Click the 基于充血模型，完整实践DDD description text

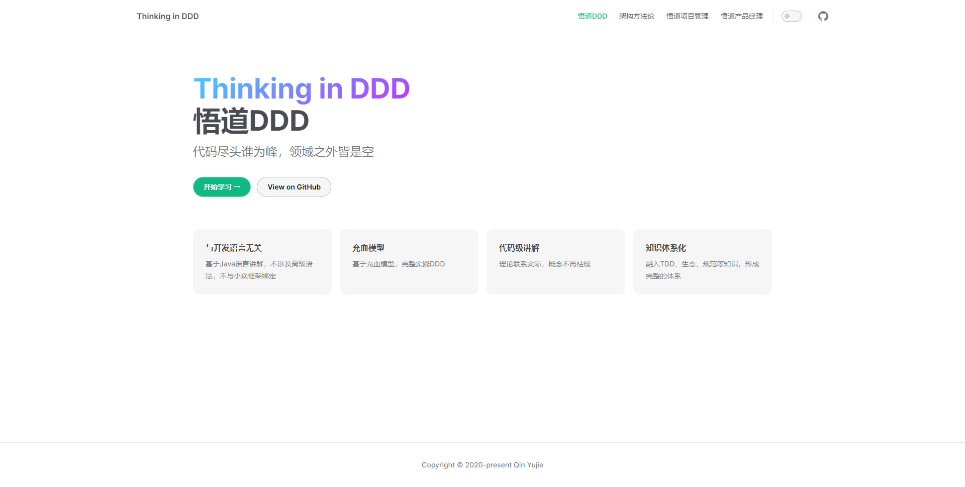(398, 264)
